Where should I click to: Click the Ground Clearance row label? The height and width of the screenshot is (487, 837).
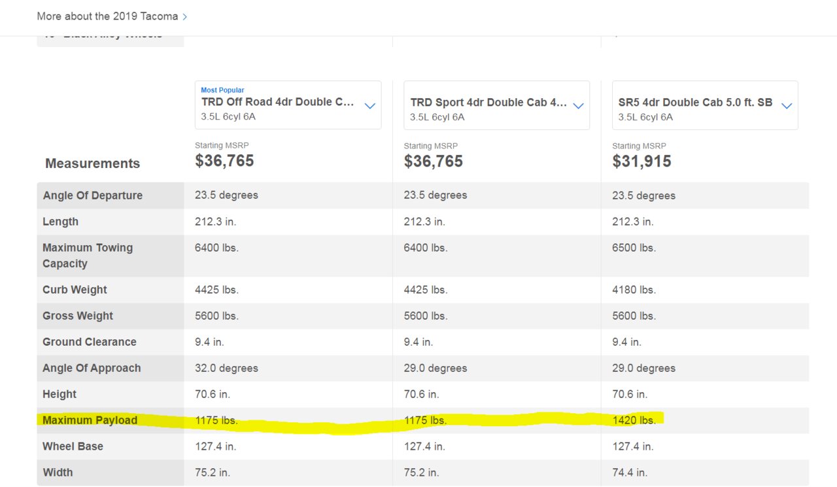[x=90, y=342]
